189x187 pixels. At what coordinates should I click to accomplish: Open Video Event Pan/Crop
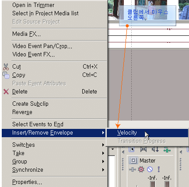click(42, 46)
